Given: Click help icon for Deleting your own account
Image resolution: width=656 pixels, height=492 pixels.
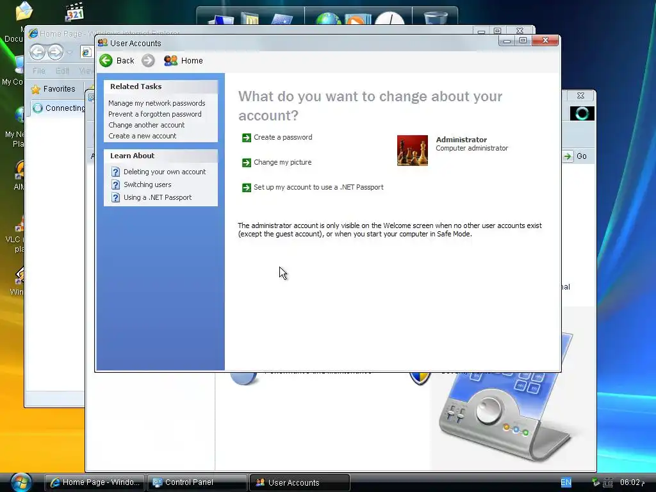Looking at the screenshot, I should (116, 172).
